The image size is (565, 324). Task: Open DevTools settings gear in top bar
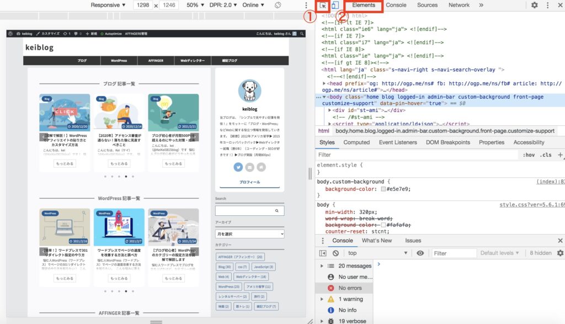(x=534, y=5)
